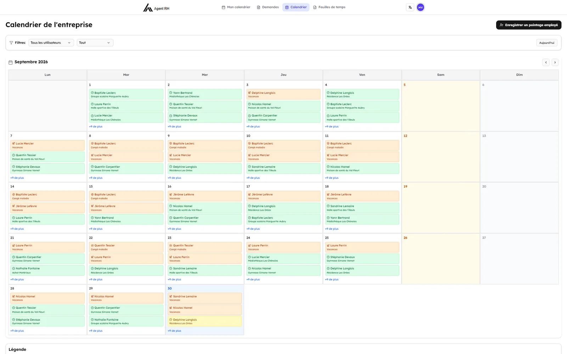
Task: Select Sunday September 27 cell
Action: 520,259
